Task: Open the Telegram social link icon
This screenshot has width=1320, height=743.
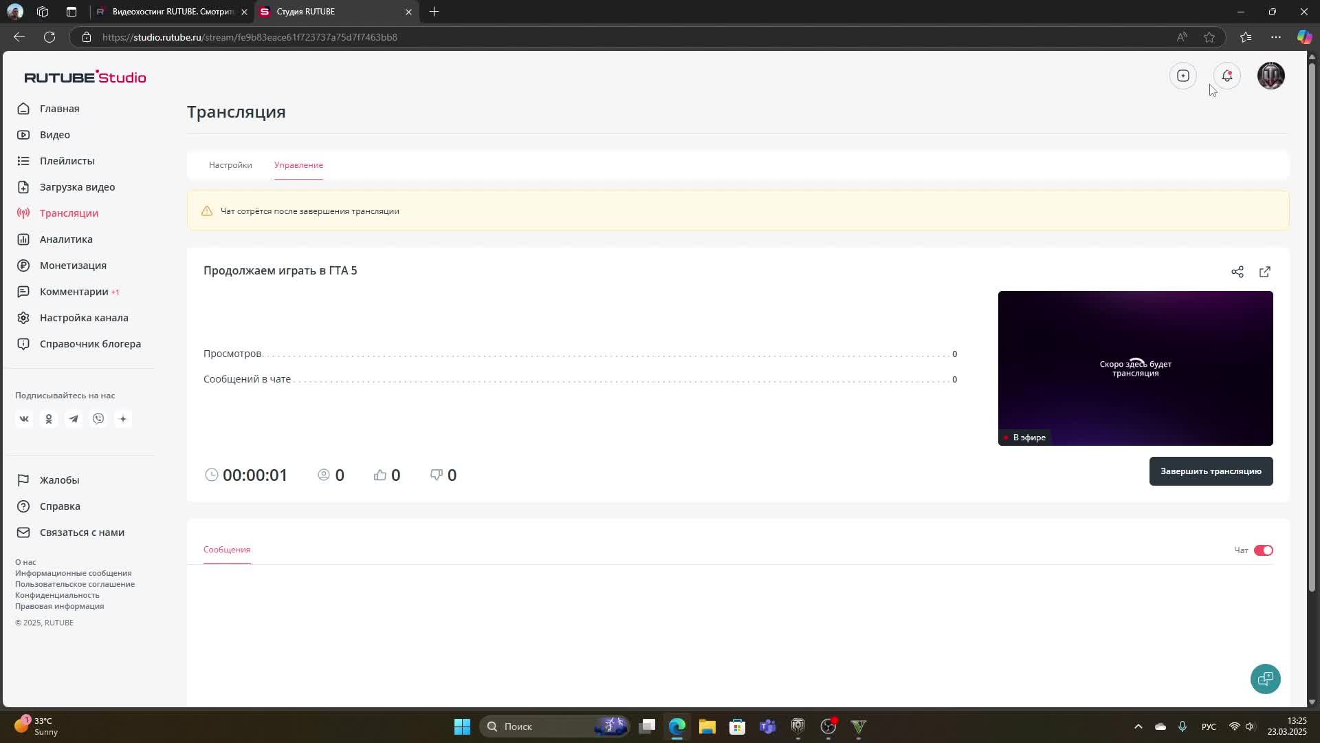Action: point(74,419)
